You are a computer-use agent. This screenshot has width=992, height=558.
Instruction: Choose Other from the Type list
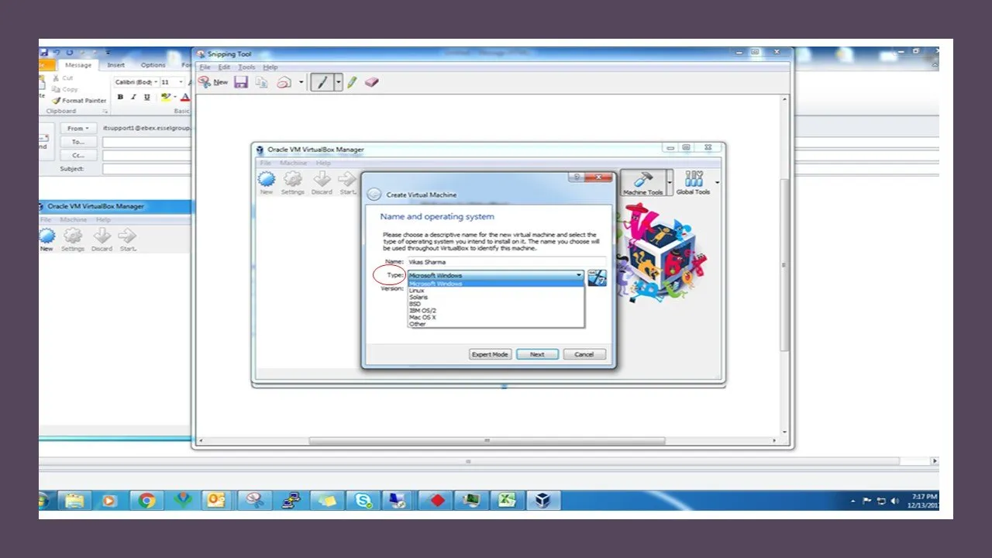pyautogui.click(x=496, y=324)
